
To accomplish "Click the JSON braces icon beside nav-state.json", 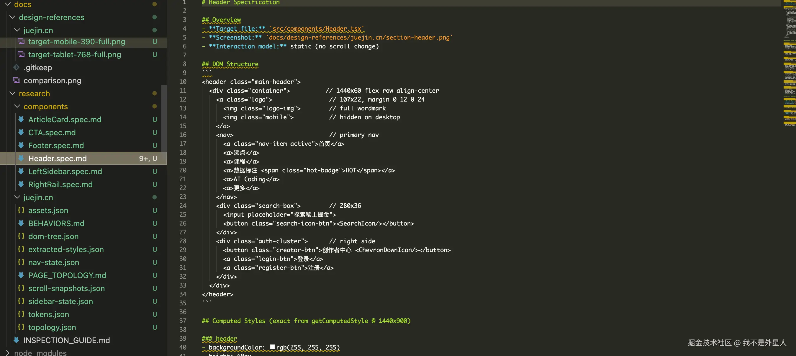I will click(x=21, y=262).
